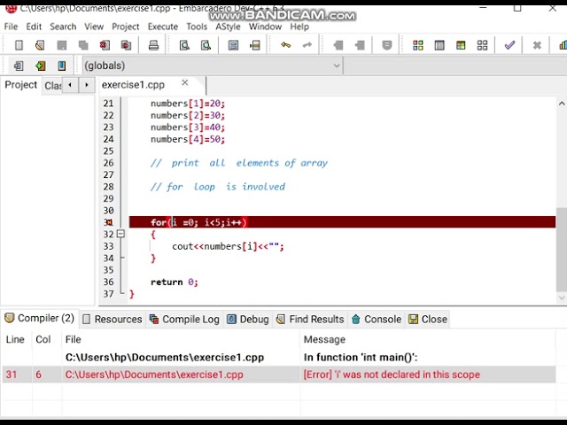The height and width of the screenshot is (425, 567).
Task: Open the View menu
Action: pyautogui.click(x=94, y=27)
